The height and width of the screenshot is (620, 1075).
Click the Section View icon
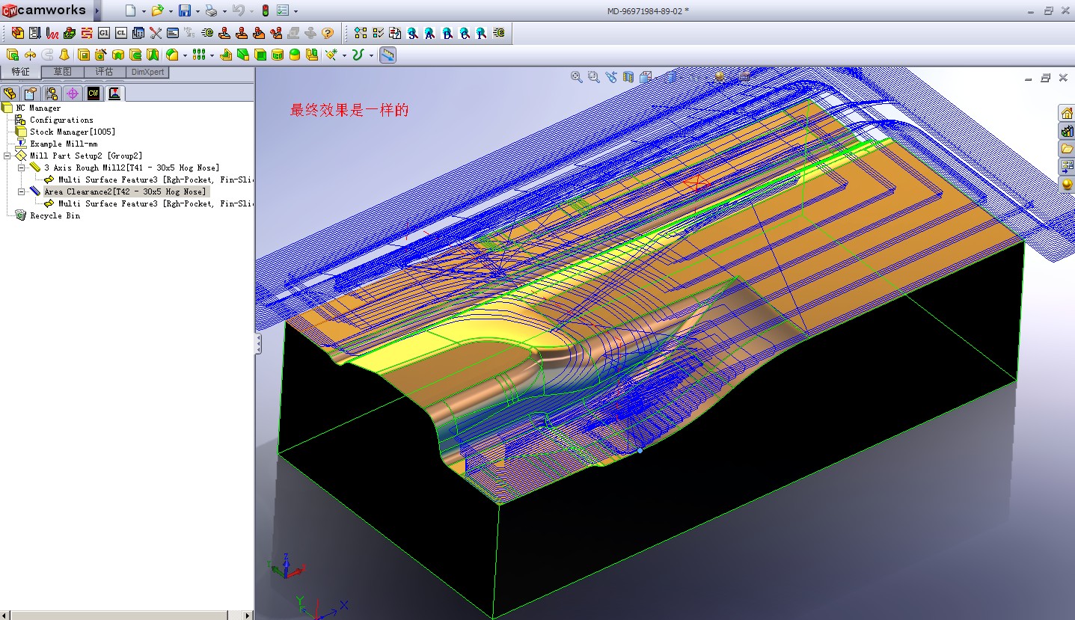pos(628,76)
